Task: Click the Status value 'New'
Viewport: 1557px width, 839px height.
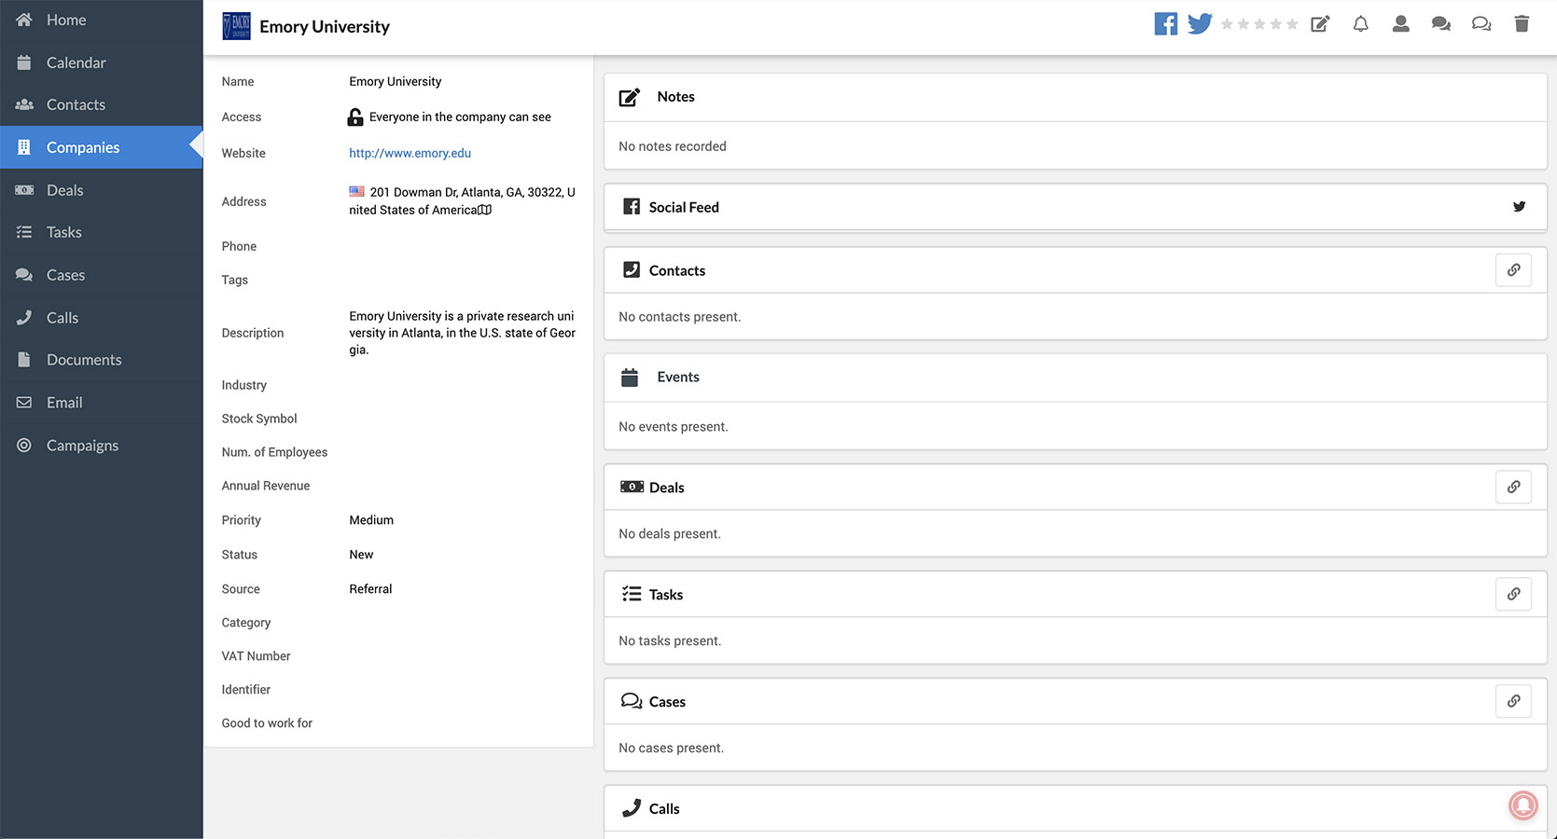Action: [x=361, y=555]
